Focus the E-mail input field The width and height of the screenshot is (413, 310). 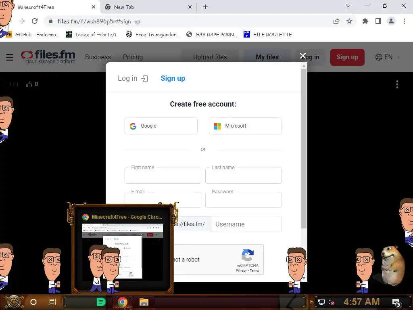click(163, 199)
